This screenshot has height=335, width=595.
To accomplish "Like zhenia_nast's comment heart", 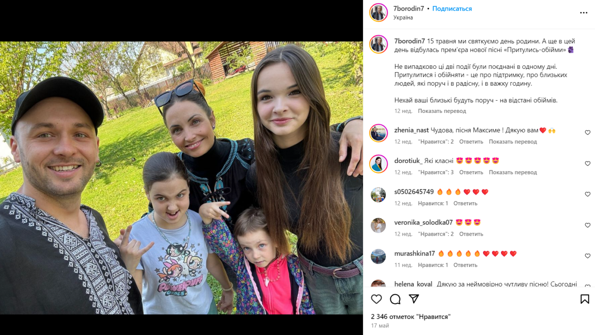I will click(588, 132).
